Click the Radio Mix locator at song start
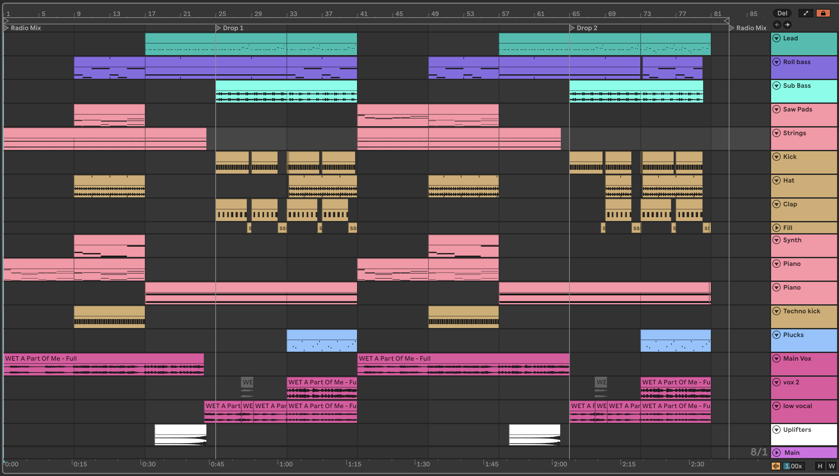Viewport: 839px width, 476px height. [x=6, y=28]
